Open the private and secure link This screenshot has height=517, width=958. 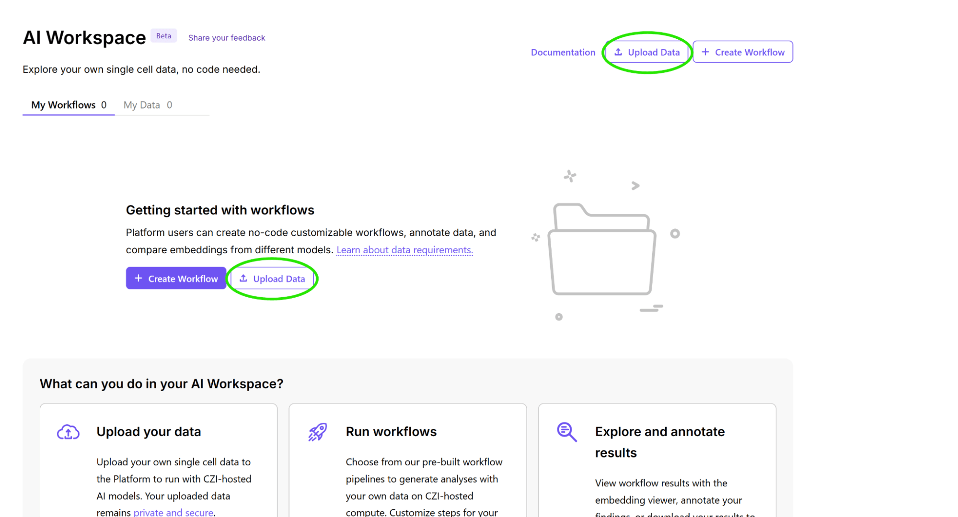[x=173, y=512]
